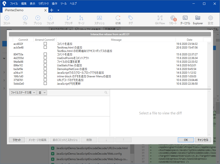Check Amend Commit for 4d2555d

[x=45, y=58]
